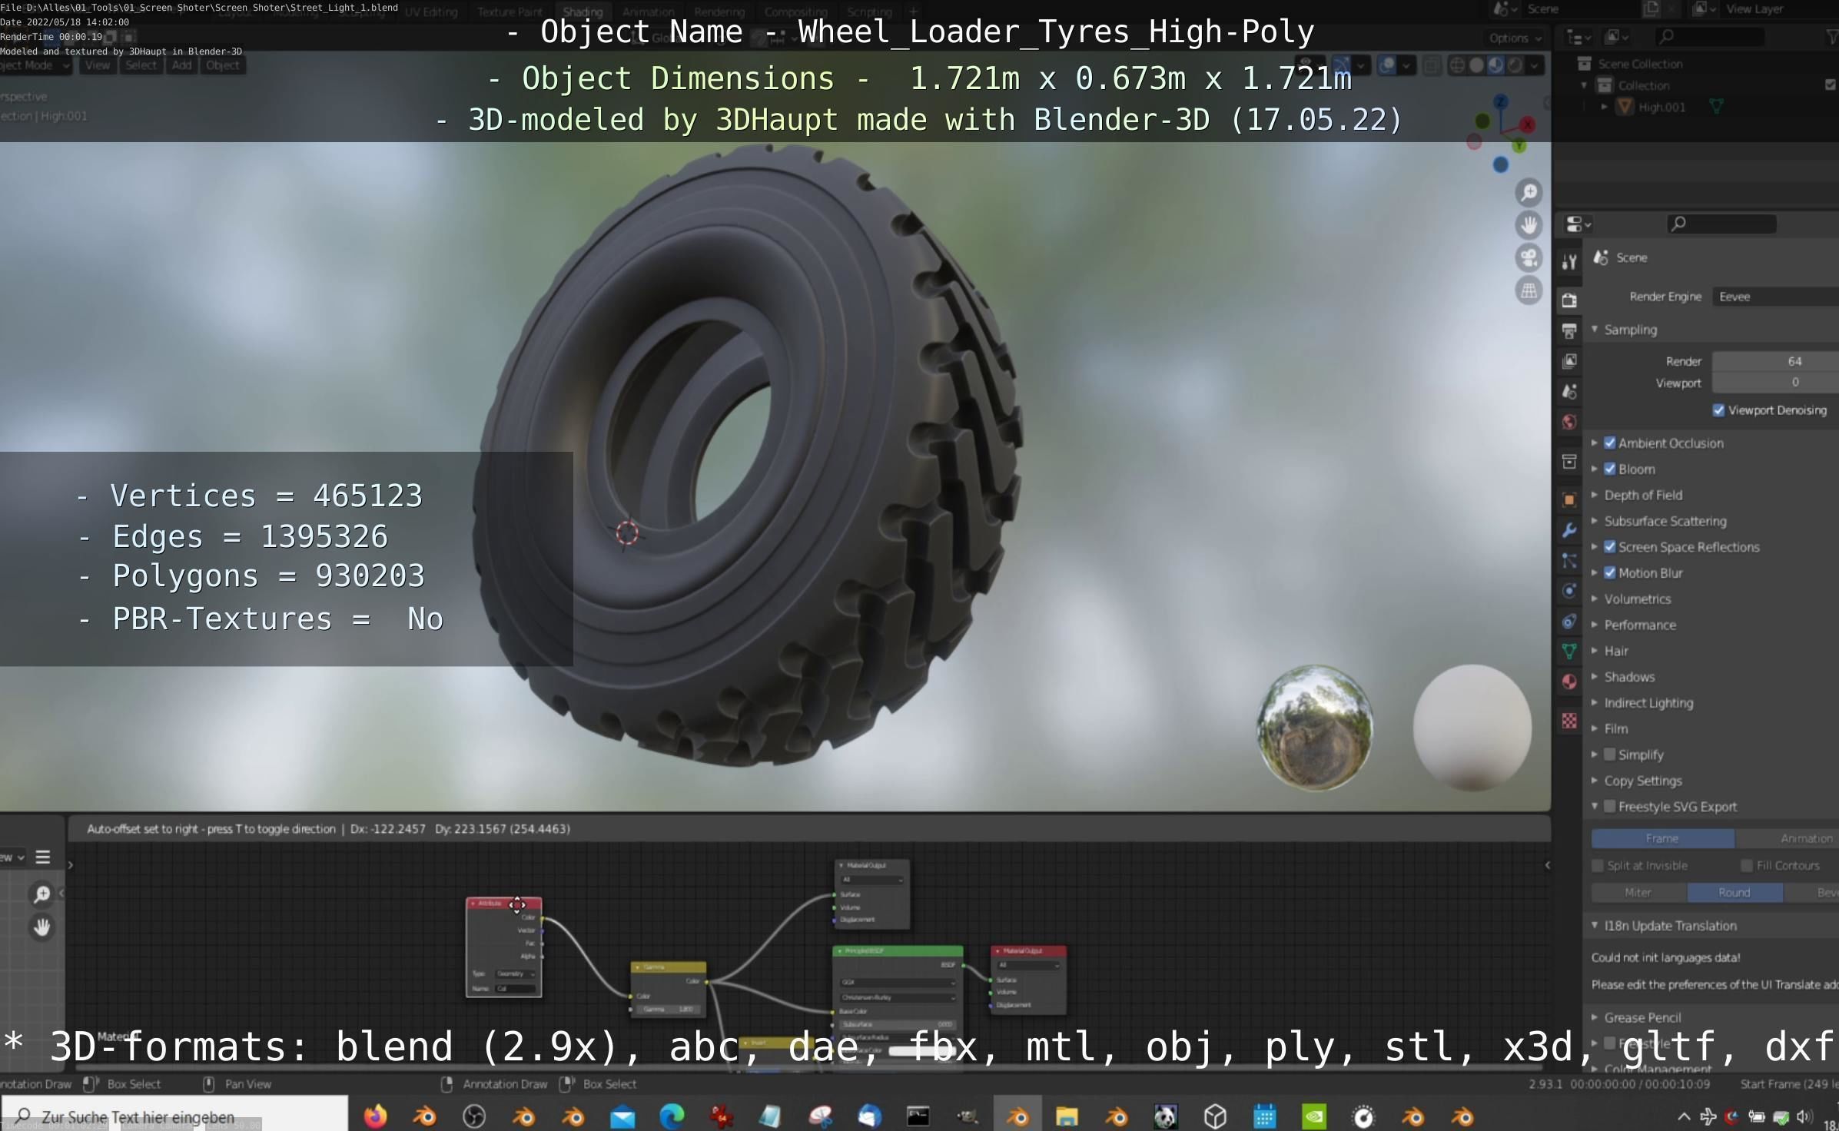
Task: Switch to the Shading workspace tab
Action: [583, 12]
